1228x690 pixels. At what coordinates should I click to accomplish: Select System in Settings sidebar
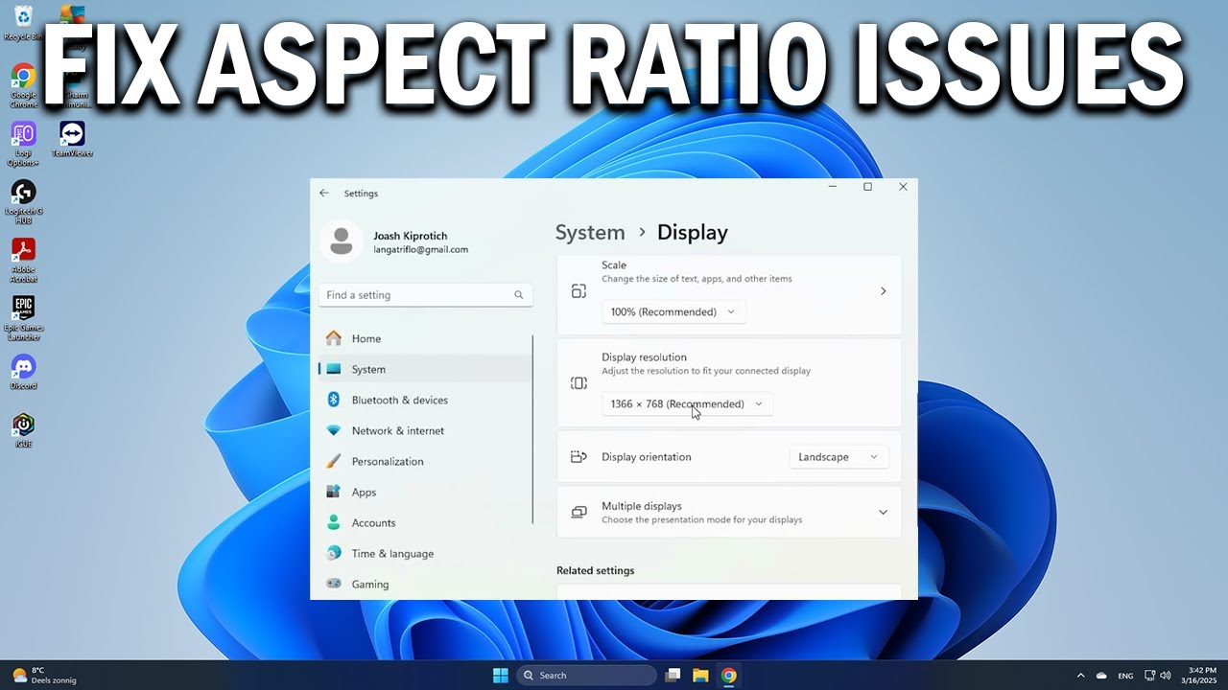pos(425,369)
